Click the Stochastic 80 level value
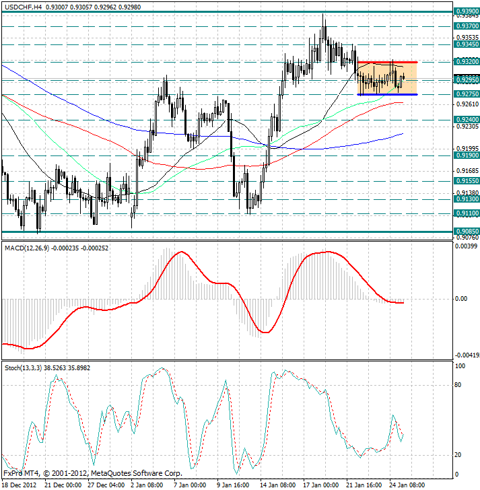Viewport: 480px width, 490px height. (x=458, y=385)
